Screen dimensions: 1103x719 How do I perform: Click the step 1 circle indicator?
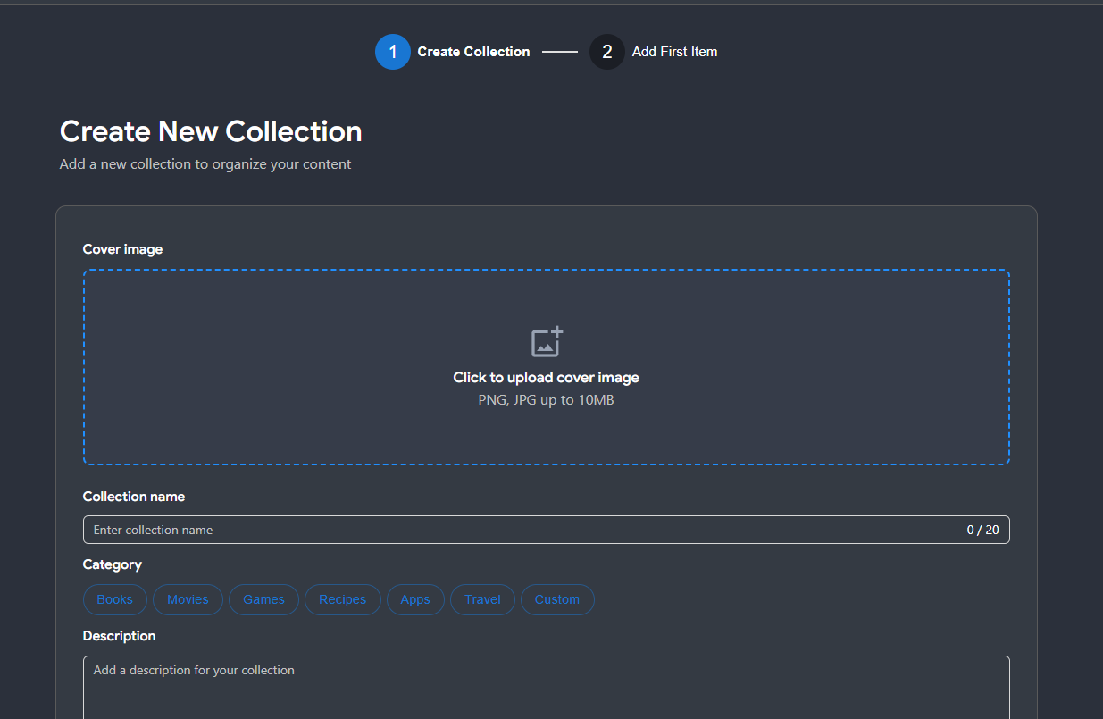[x=393, y=52]
